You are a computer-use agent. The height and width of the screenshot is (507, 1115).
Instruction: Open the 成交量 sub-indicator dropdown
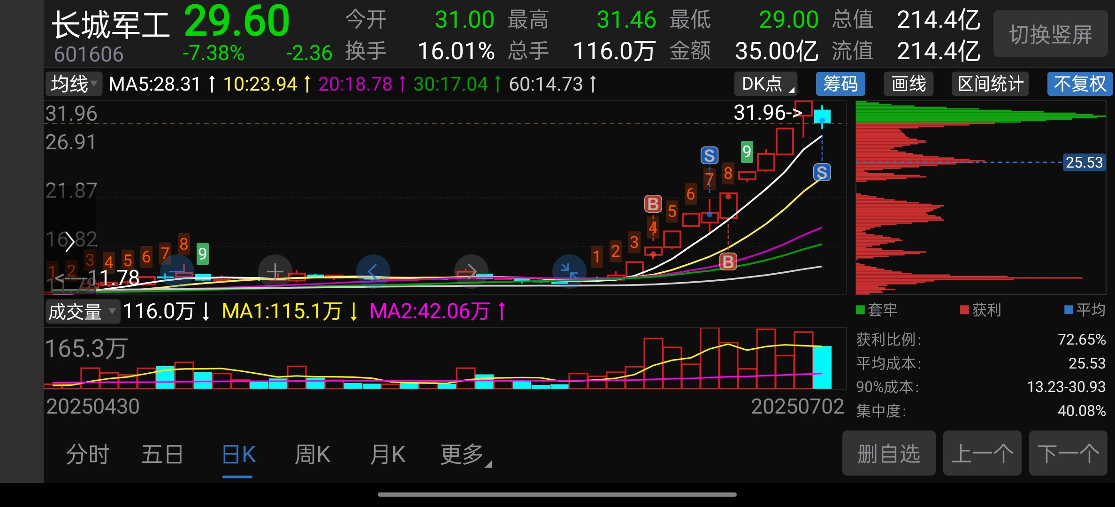coord(83,312)
